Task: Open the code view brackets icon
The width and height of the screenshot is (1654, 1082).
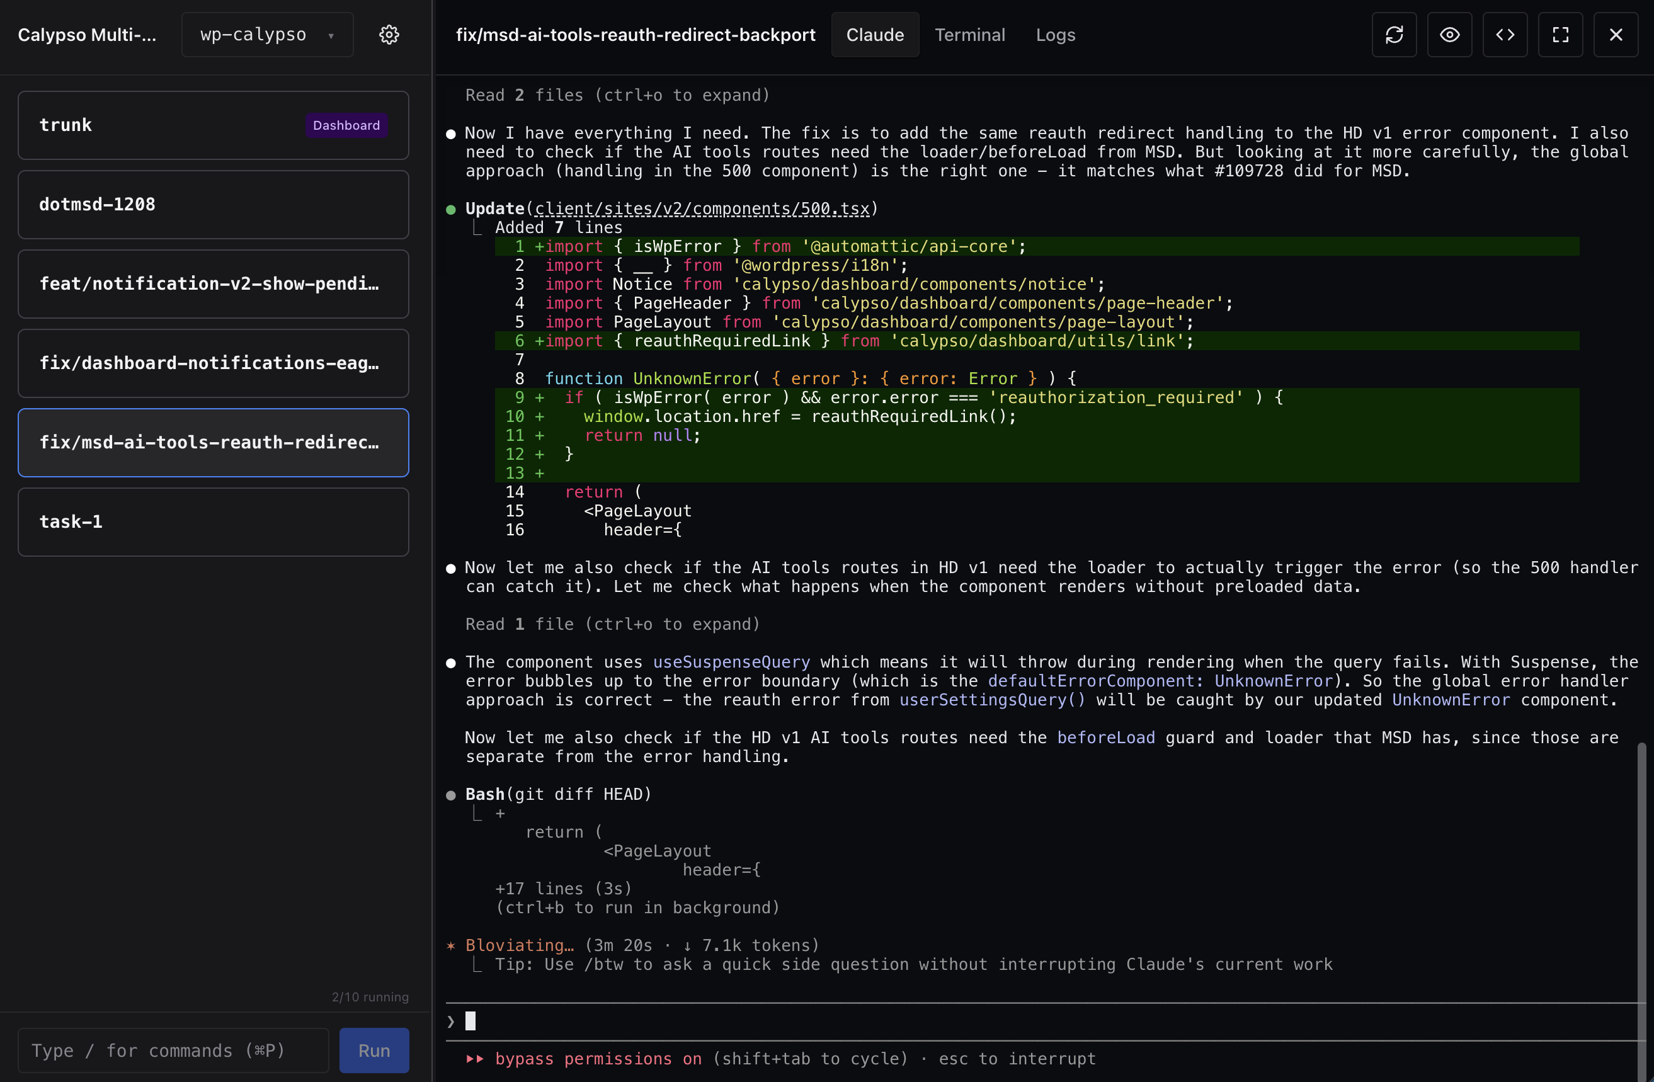Action: tap(1505, 35)
